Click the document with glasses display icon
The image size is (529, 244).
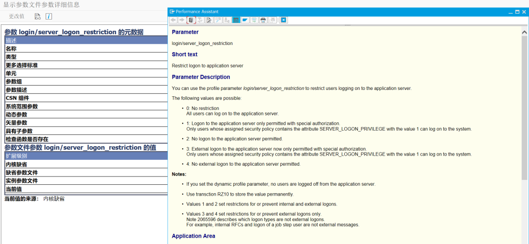coord(38,16)
